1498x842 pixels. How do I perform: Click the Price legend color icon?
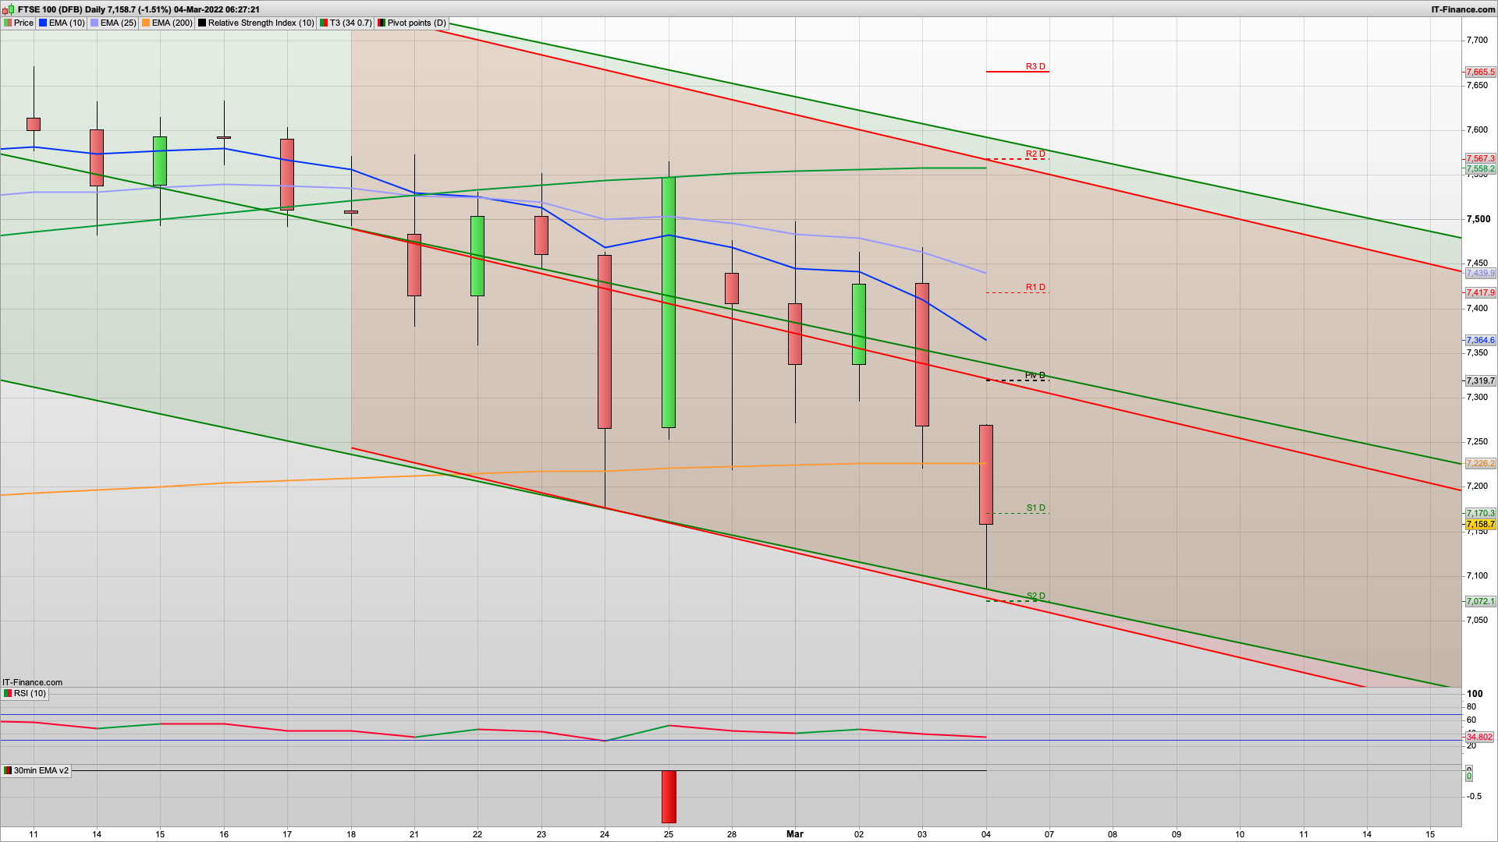click(x=8, y=23)
